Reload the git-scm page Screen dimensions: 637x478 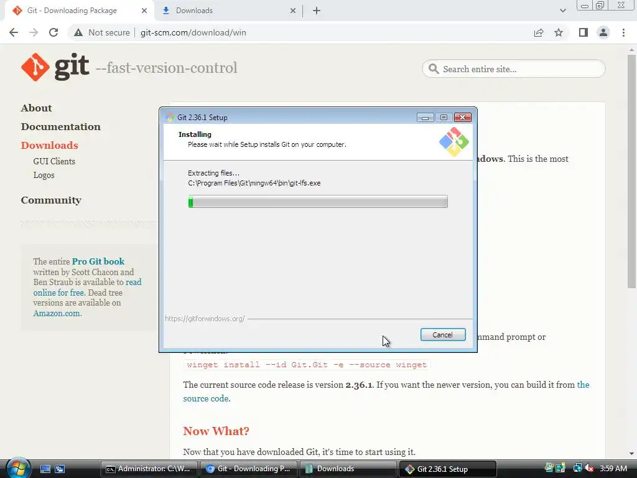53,32
